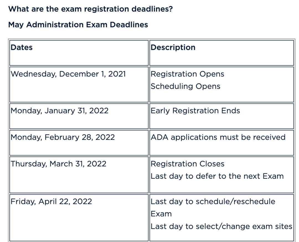Click Last day to defer text
The image size is (299, 242).
[x=217, y=176]
